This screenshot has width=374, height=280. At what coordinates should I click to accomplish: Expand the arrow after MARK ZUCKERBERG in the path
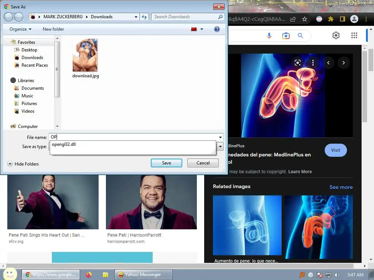tap(87, 17)
